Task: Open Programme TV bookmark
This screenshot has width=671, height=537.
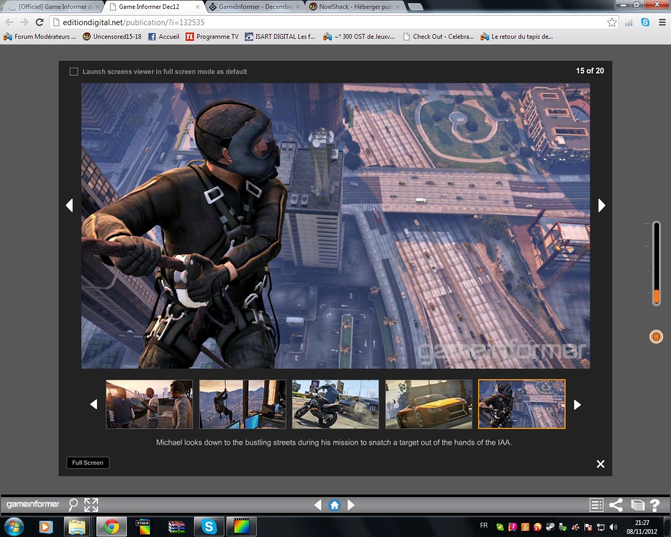Action: [x=212, y=37]
